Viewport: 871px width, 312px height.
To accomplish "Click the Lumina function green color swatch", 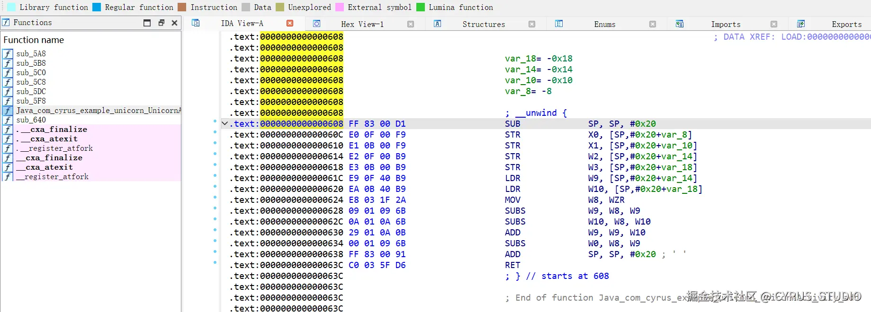I will pos(421,7).
